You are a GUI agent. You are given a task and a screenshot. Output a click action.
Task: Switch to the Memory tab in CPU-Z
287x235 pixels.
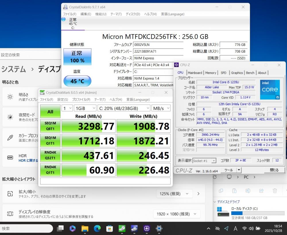coord(211,73)
